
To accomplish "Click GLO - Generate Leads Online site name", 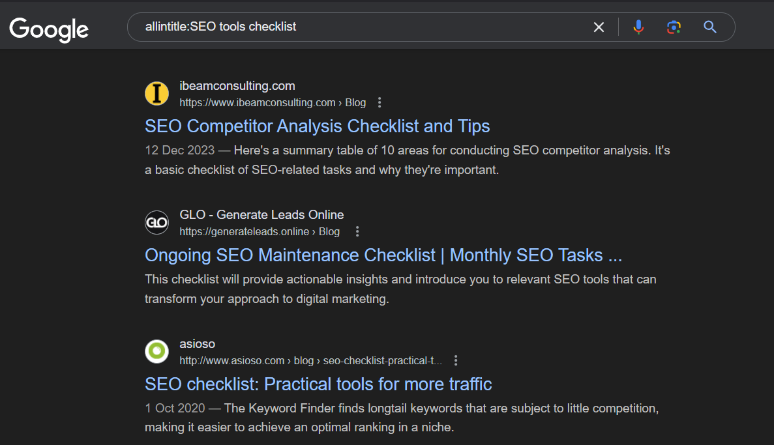I will click(261, 214).
